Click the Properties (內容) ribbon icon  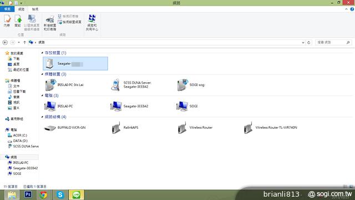click(x=7, y=21)
